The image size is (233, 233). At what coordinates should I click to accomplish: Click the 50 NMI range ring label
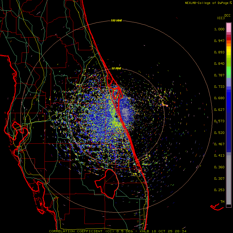116,68
